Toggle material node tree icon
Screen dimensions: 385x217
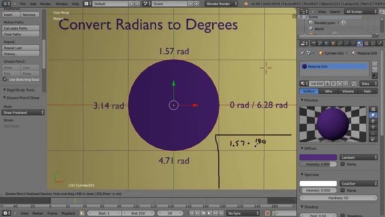tap(354, 84)
